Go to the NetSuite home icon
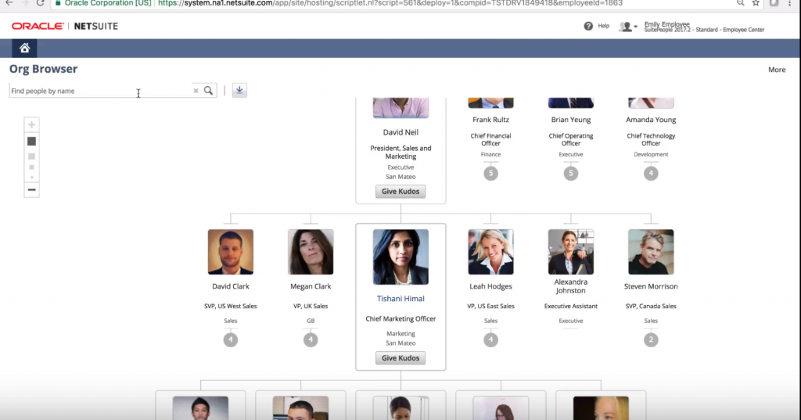Image resolution: width=801 pixels, height=420 pixels. [x=24, y=48]
